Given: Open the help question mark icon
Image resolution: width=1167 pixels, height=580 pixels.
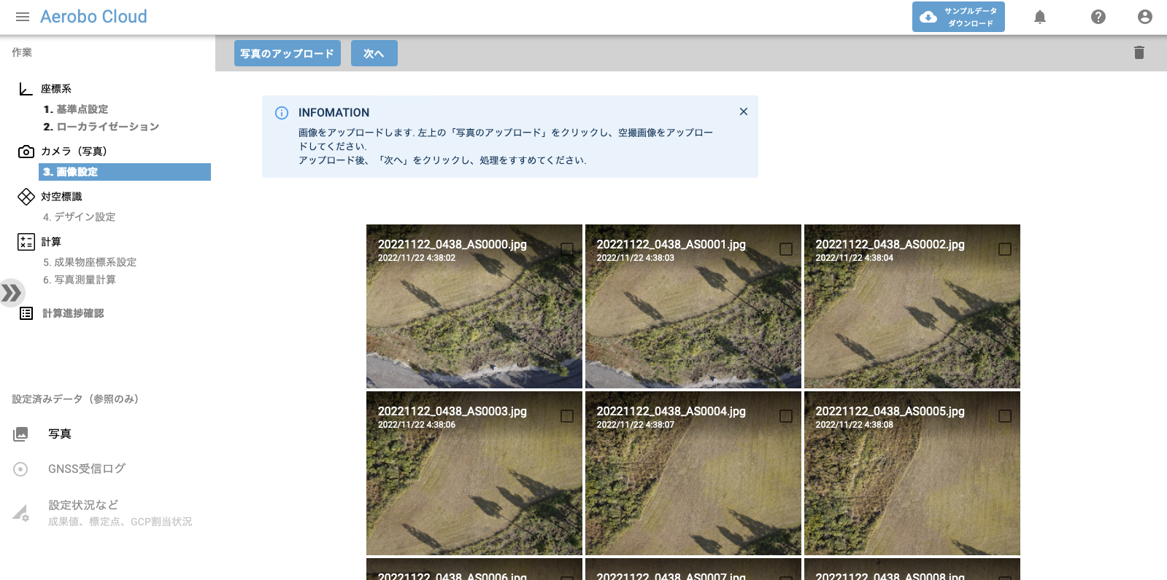Looking at the screenshot, I should [x=1098, y=17].
